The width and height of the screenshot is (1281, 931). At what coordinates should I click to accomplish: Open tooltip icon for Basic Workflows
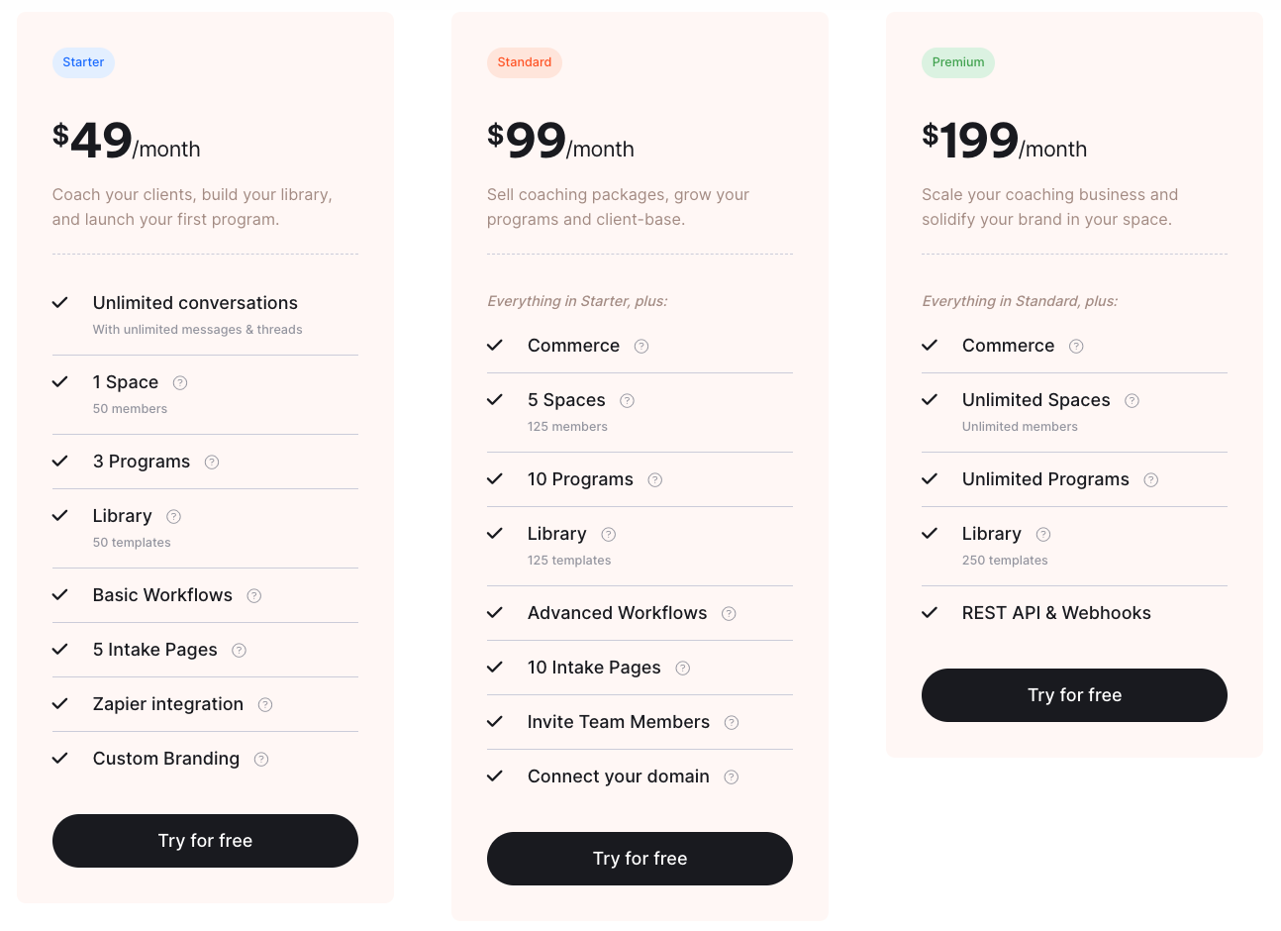coord(254,596)
